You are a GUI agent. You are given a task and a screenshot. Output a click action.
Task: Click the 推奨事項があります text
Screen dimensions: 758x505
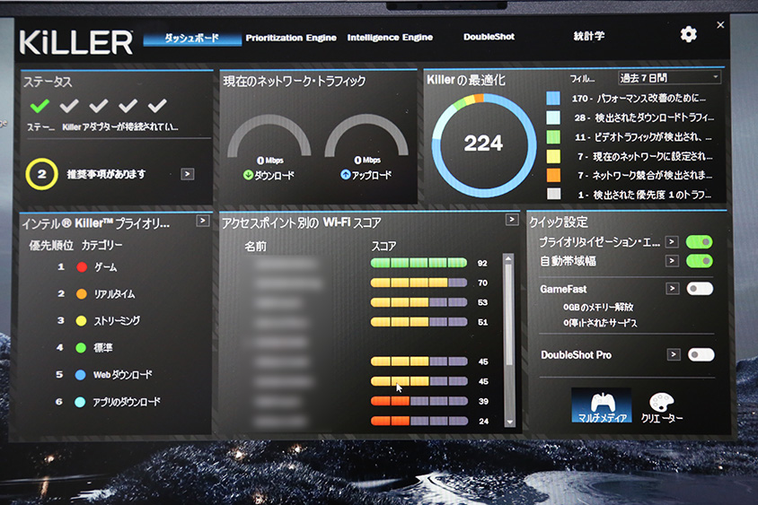pyautogui.click(x=106, y=174)
